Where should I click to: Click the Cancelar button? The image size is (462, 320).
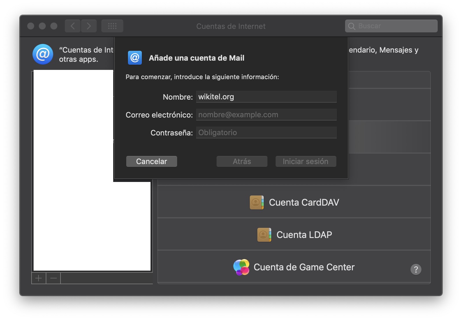(151, 161)
